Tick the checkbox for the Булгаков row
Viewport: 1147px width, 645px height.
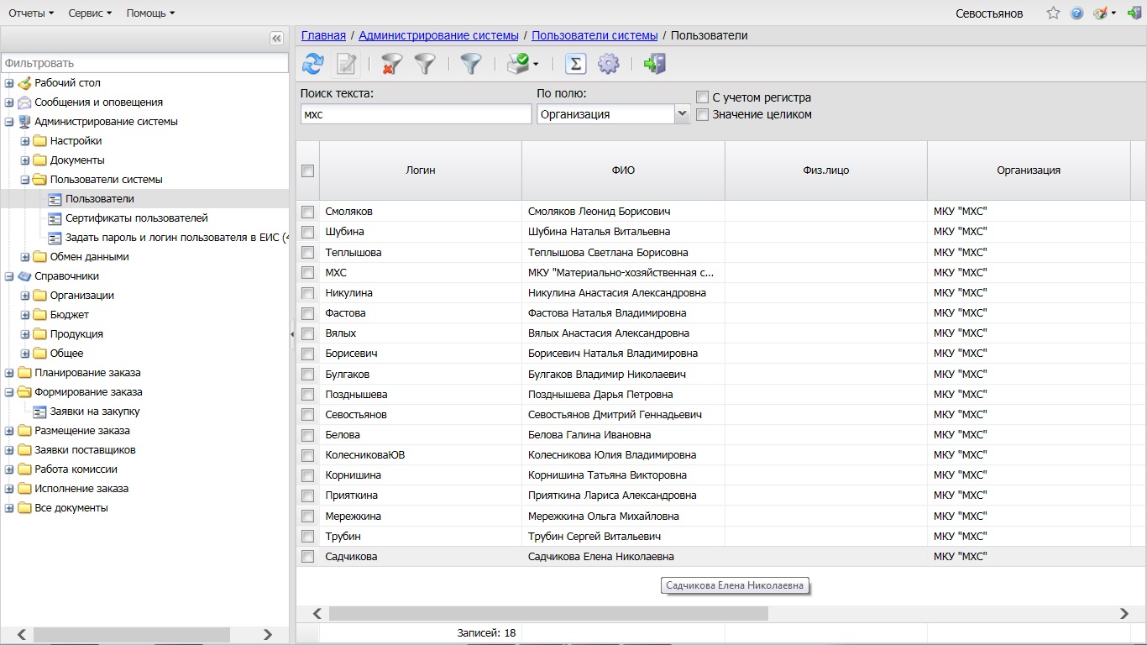point(308,374)
